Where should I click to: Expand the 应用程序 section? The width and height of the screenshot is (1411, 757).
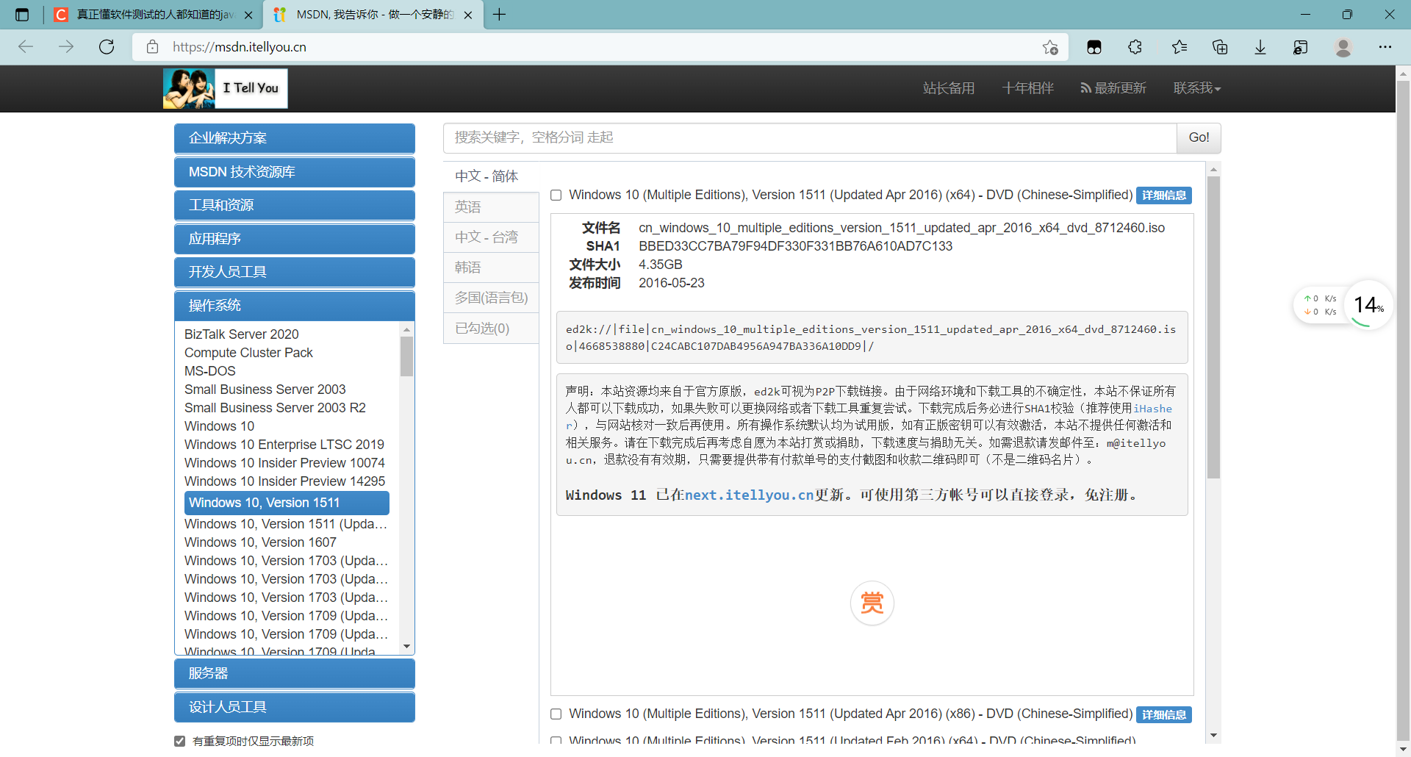coord(295,239)
